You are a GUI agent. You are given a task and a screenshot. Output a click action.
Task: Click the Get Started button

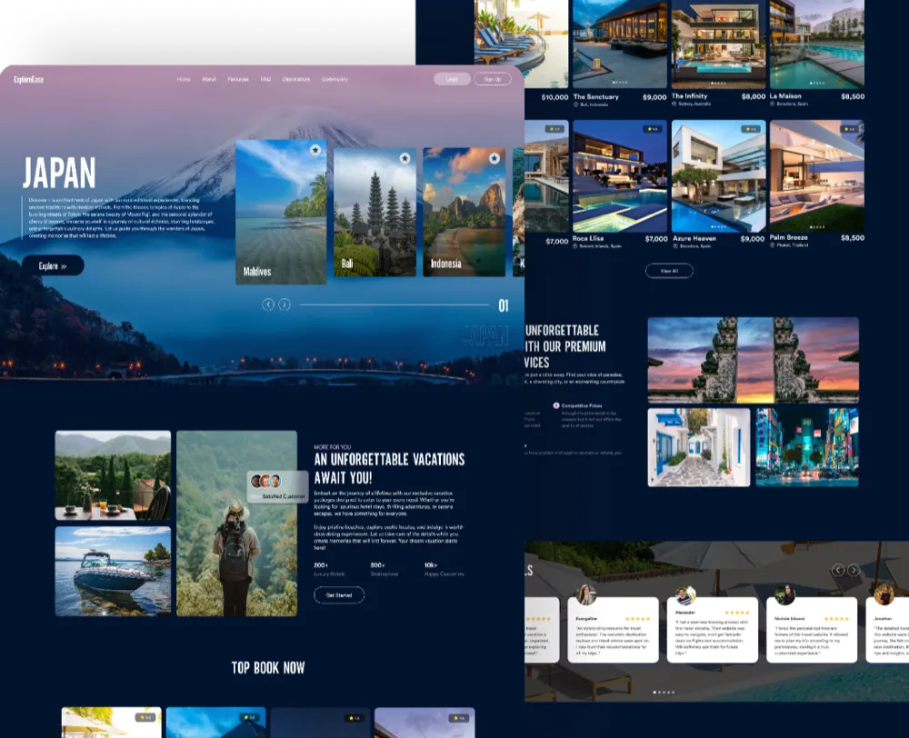pos(339,594)
